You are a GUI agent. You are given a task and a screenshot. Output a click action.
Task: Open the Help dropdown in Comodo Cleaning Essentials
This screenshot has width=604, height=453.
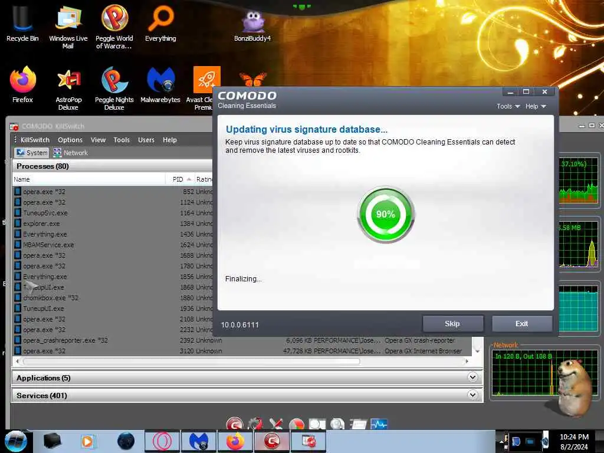tap(536, 106)
